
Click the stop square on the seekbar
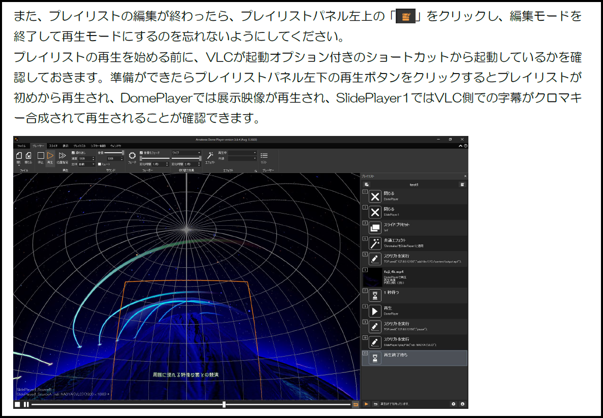(18, 404)
